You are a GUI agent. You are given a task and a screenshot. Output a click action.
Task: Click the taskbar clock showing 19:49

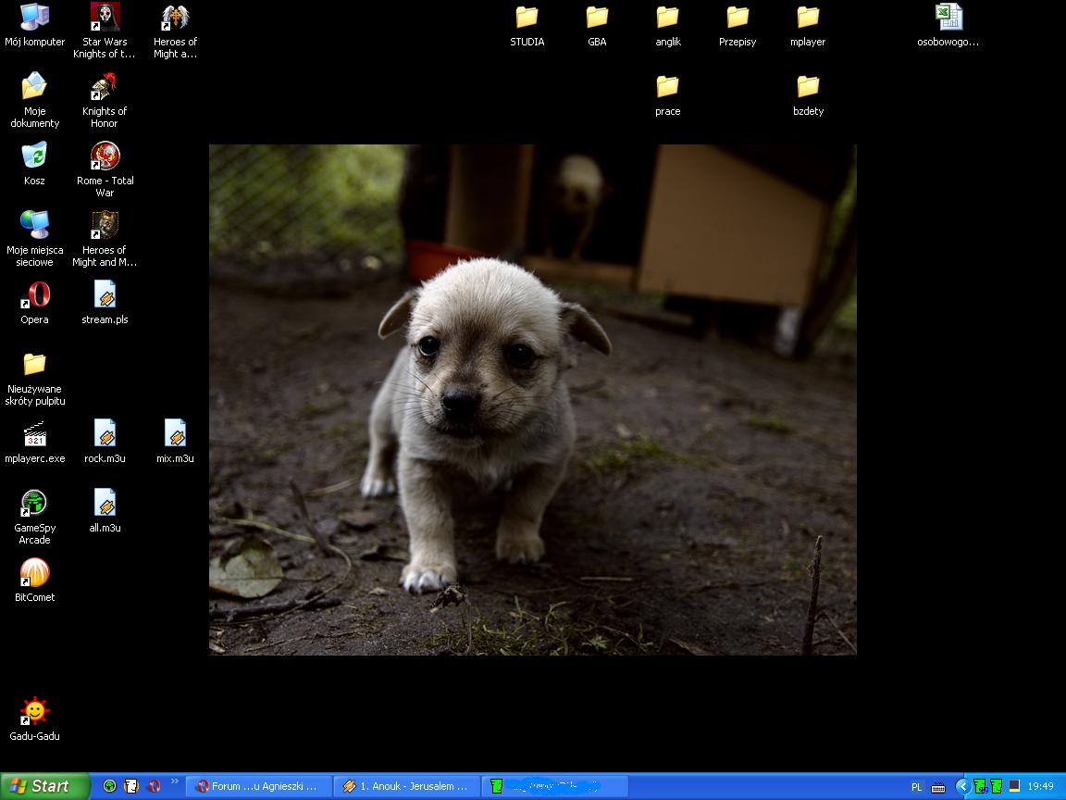coord(1040,786)
